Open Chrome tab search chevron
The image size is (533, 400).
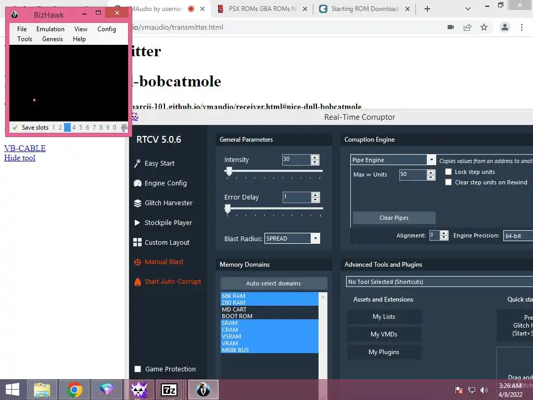468,9
